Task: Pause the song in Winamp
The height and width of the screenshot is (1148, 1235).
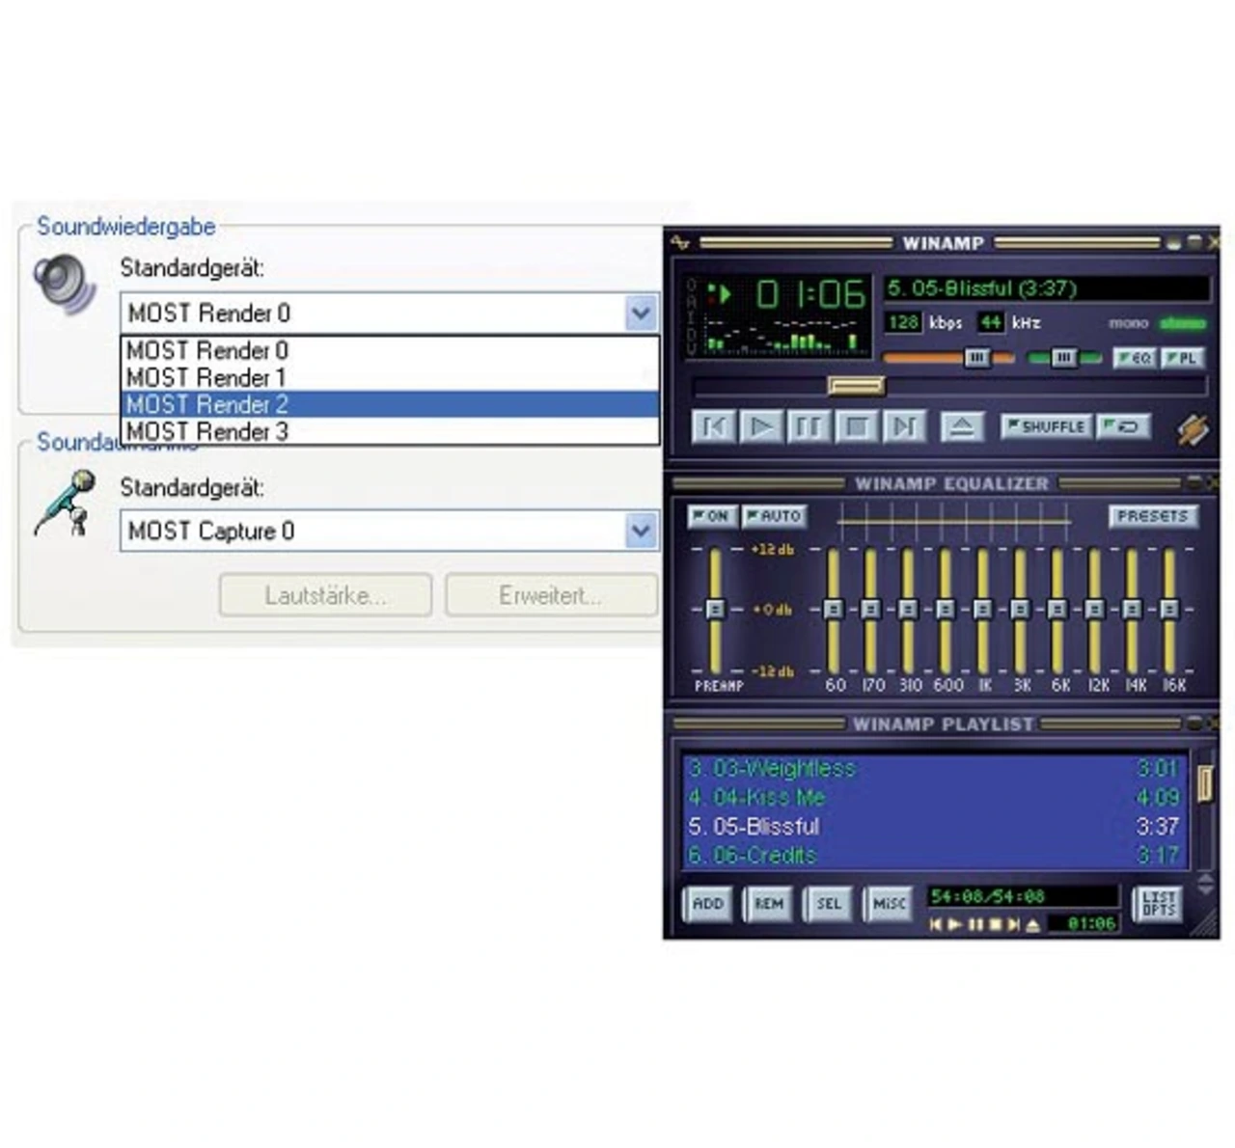Action: [x=809, y=426]
